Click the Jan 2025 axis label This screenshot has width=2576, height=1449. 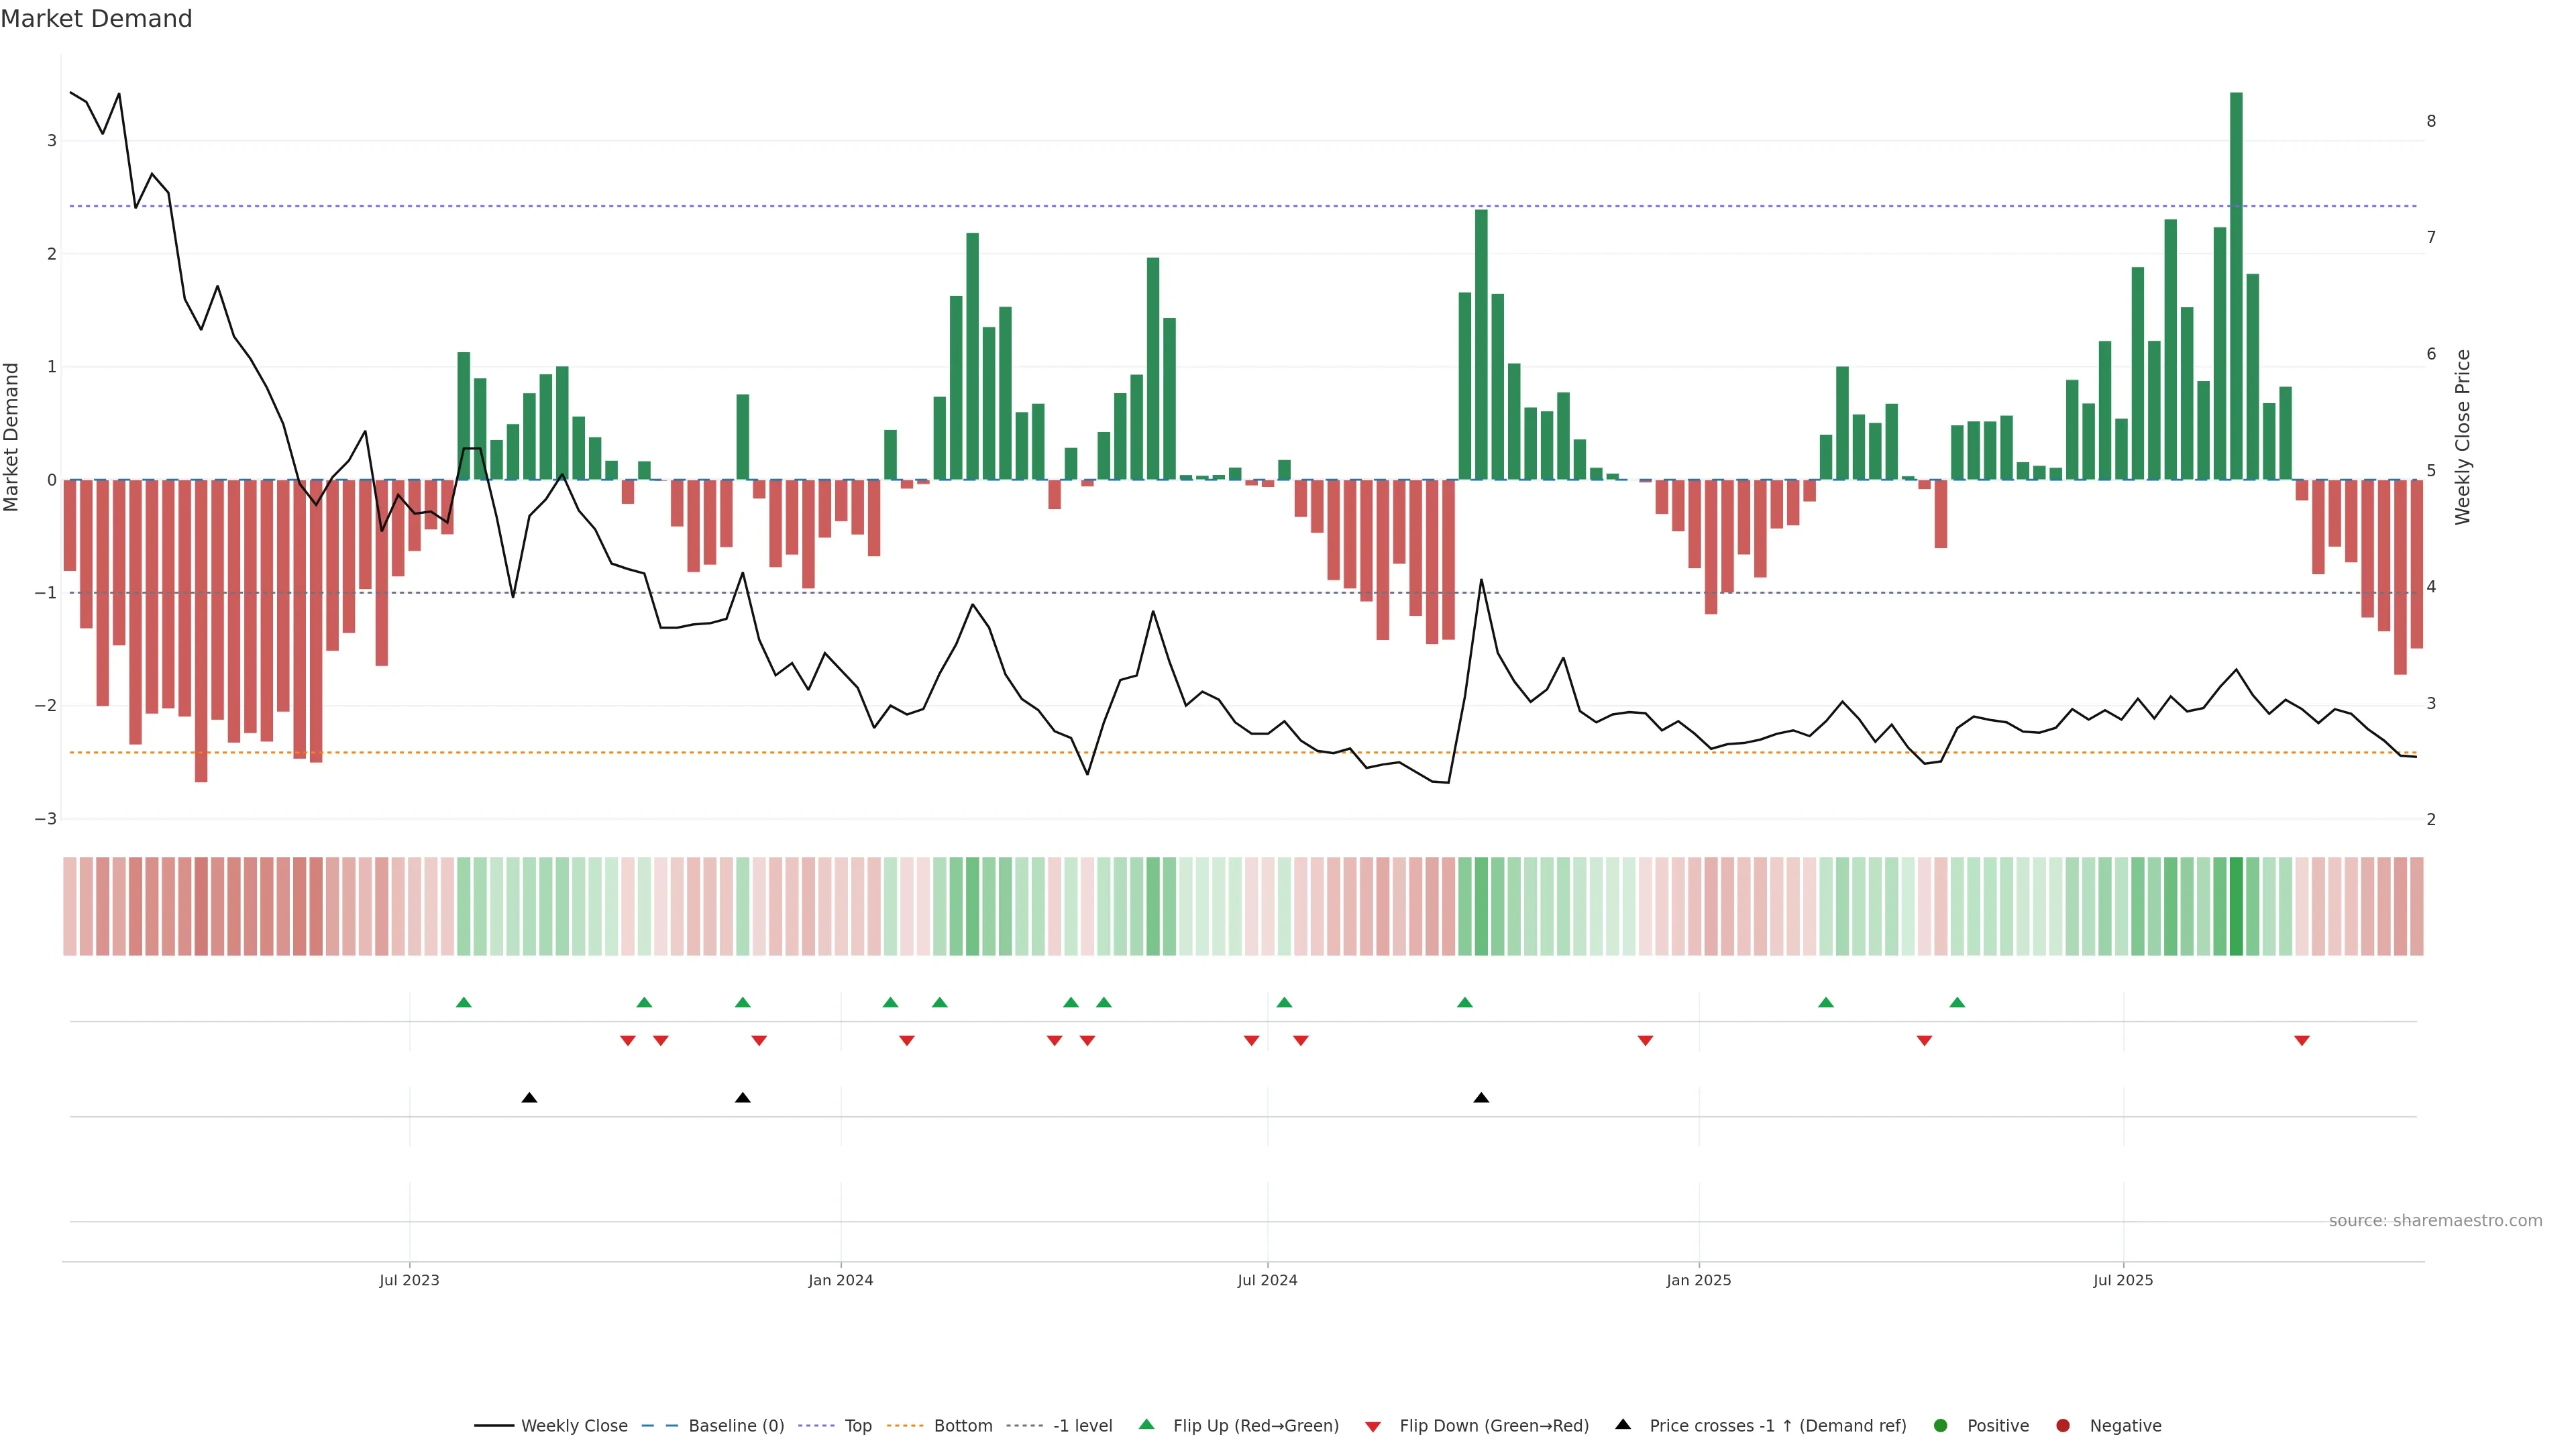pyautogui.click(x=1698, y=1280)
